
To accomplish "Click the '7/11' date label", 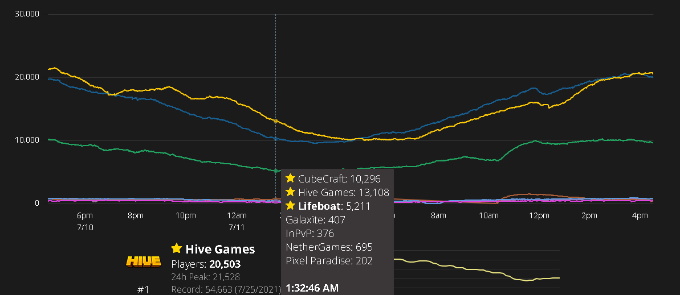I will pos(237,227).
